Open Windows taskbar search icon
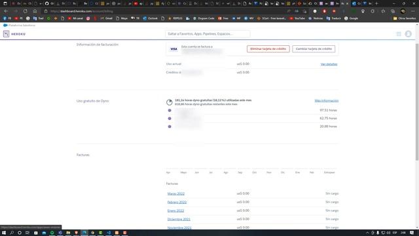The width and height of the screenshot is (419, 236). pos(12,233)
